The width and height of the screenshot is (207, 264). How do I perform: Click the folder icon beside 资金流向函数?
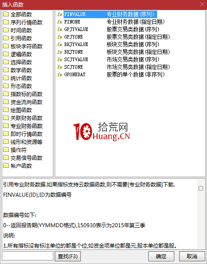click(6, 101)
